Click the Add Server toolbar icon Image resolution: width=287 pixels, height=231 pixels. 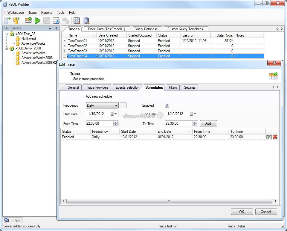7,21
